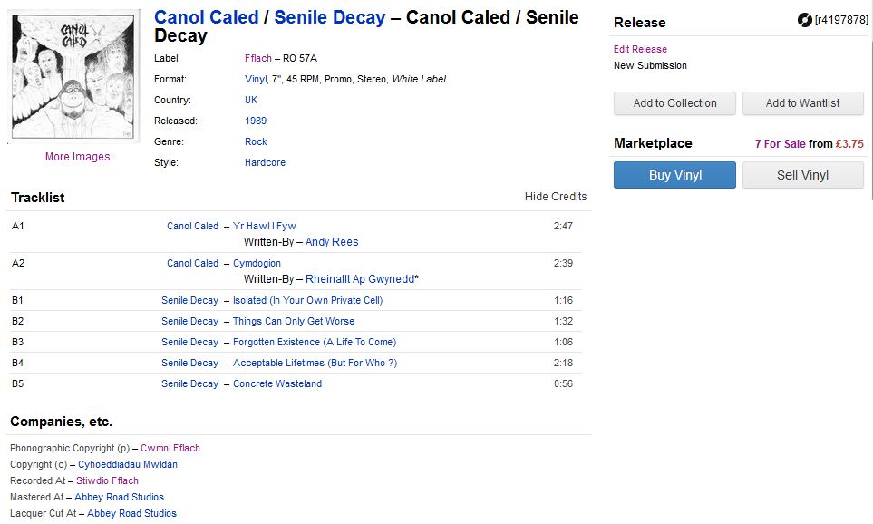Open Senile Decay artist link in title
This screenshot has width=873, height=524.
click(x=330, y=17)
